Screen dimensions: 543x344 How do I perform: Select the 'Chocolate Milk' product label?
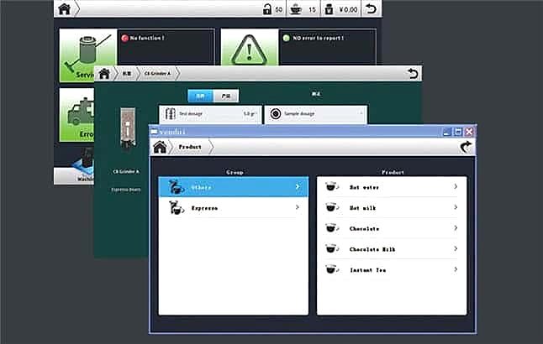click(x=372, y=249)
